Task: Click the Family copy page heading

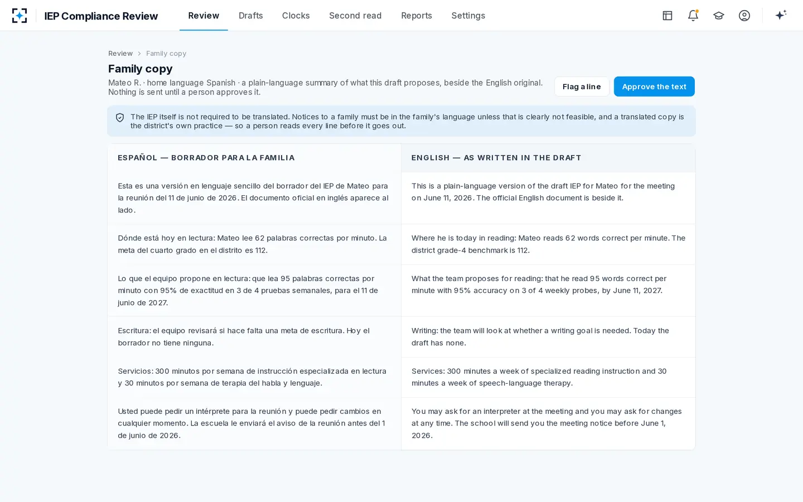Action: click(x=141, y=69)
